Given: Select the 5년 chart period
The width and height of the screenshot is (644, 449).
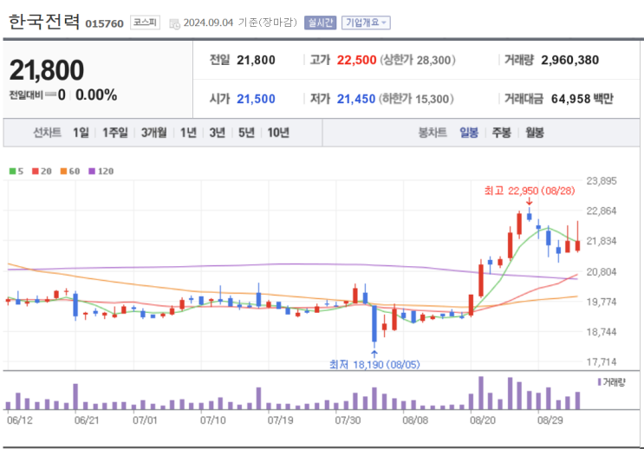Looking at the screenshot, I should 246,133.
